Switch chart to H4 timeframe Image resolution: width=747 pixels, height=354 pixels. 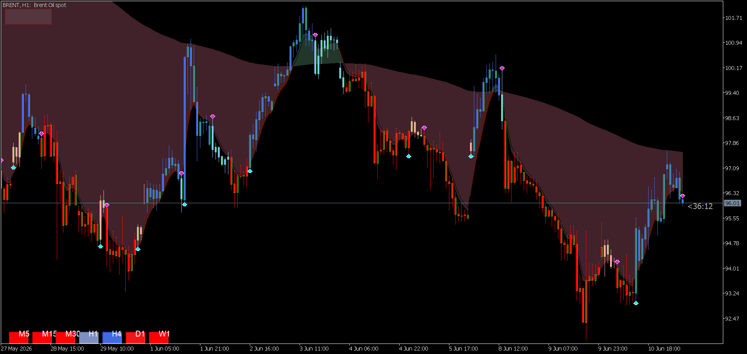[x=112, y=337]
